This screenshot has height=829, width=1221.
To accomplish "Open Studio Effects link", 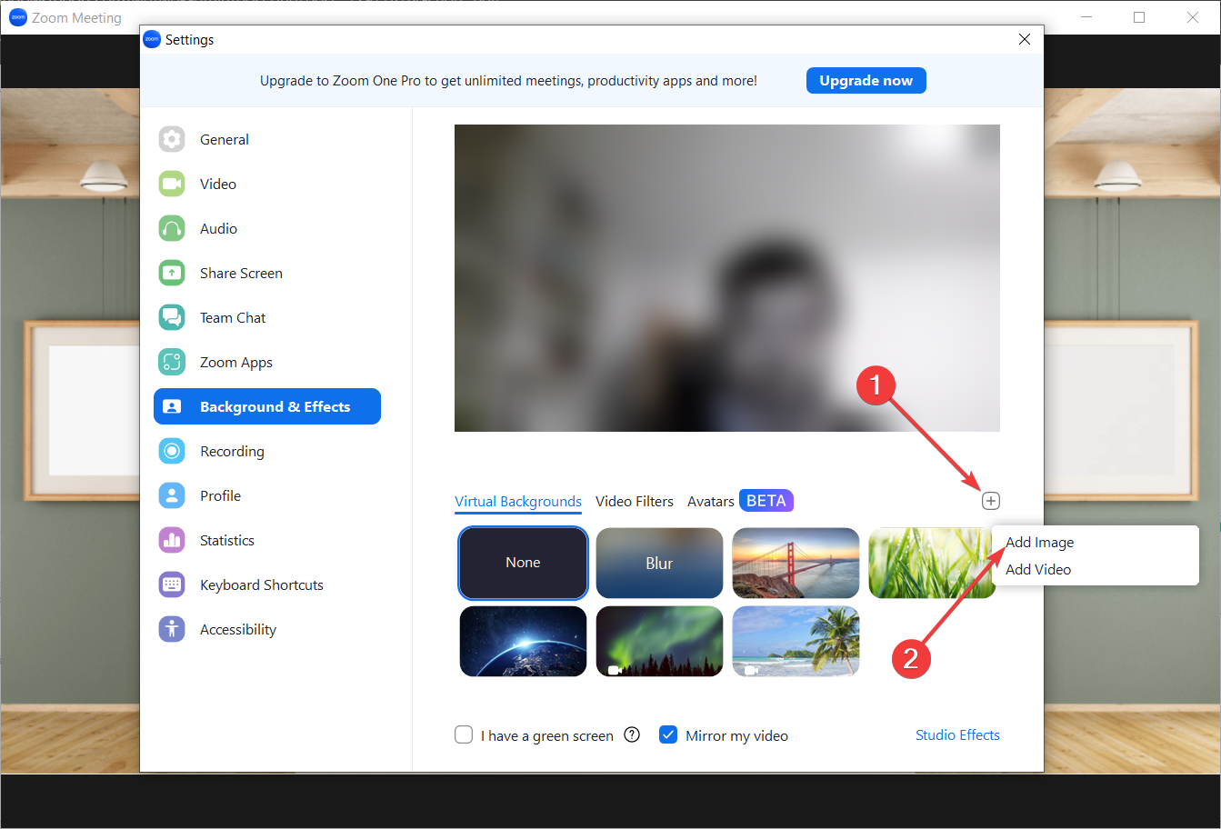I will [x=957, y=734].
